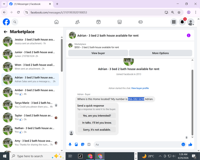Open TikTok app on taskbar

click(x=80, y=156)
